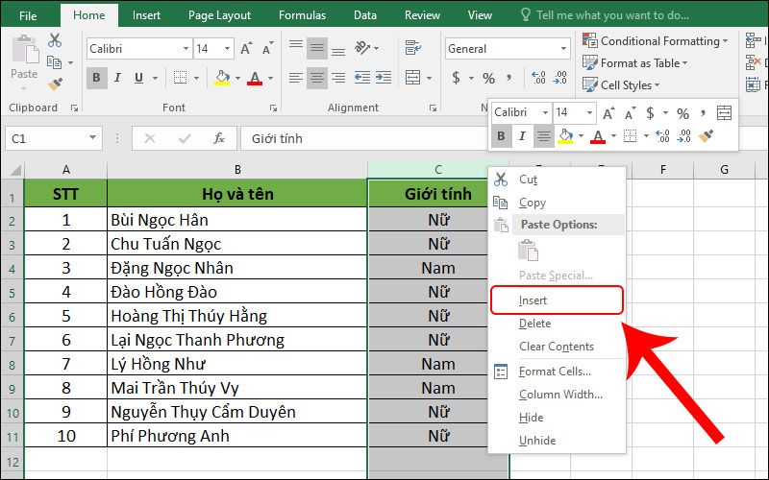Choose Copy in the context menu
This screenshot has height=480, width=769.
558,203
